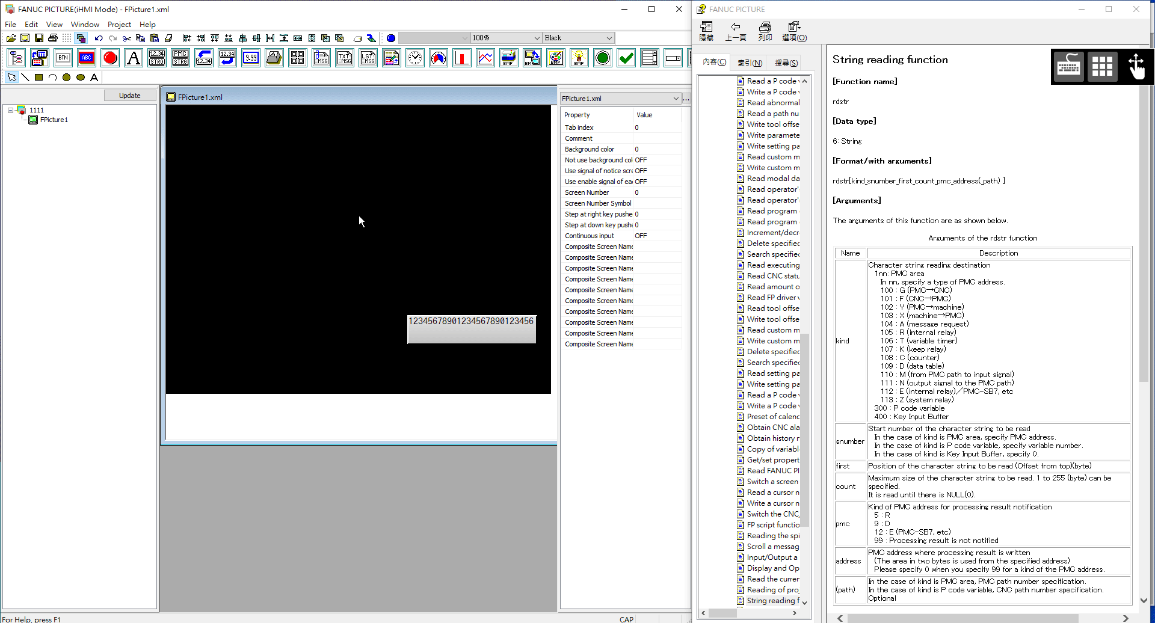
Task: Click the Background color value field
Action: tap(656, 149)
